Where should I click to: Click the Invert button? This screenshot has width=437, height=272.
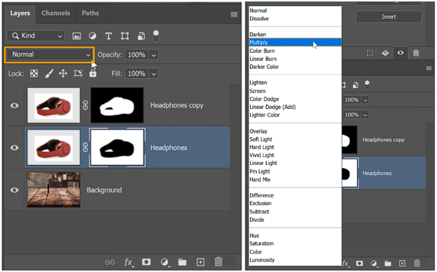pyautogui.click(x=389, y=16)
